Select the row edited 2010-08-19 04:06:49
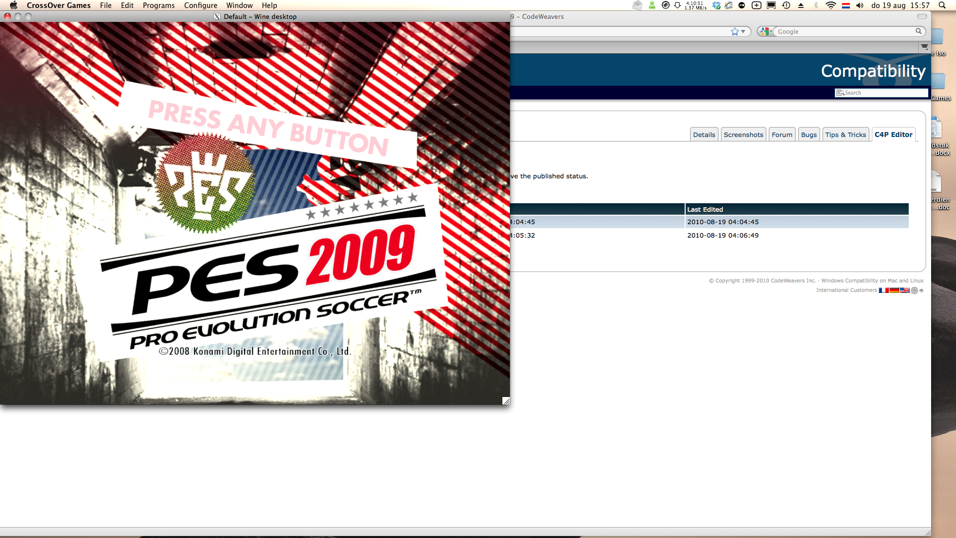The width and height of the screenshot is (956, 538). 710,235
